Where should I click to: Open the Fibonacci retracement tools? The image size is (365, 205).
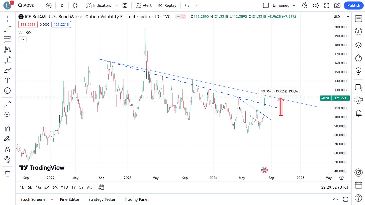(8, 39)
